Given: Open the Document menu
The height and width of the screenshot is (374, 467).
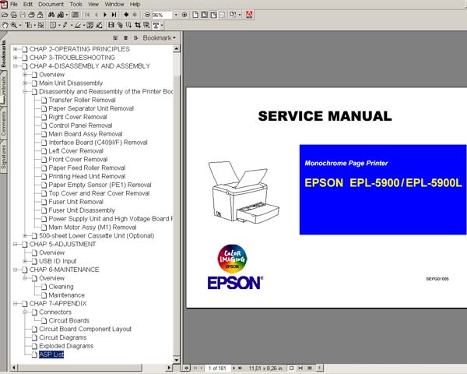Looking at the screenshot, I should tap(51, 4).
